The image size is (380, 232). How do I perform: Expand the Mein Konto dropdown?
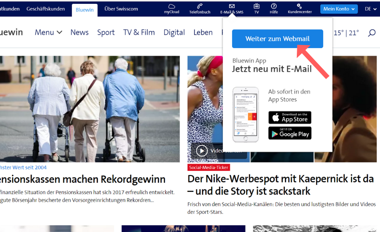339,9
